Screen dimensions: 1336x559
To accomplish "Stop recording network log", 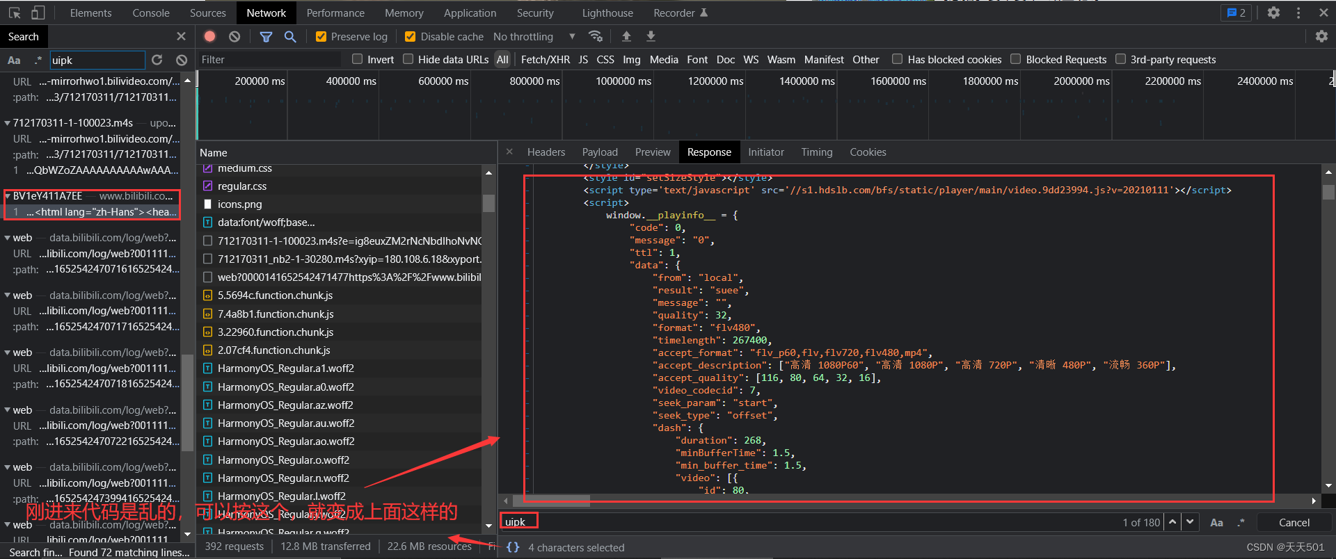I will pos(210,36).
